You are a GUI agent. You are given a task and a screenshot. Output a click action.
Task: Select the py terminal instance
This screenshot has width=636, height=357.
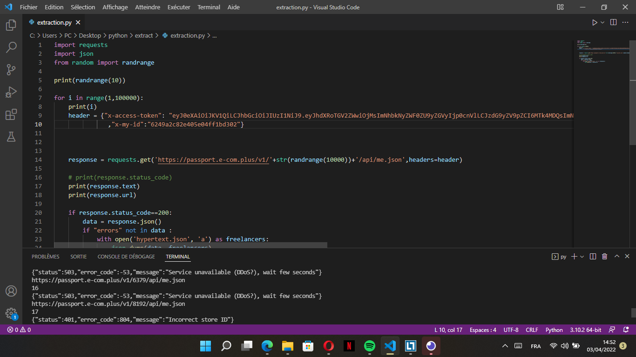pos(559,256)
